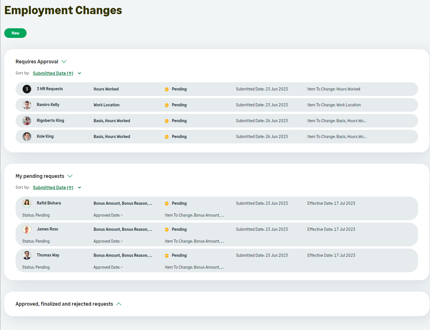Open James Ross's Bonus Amount request
430x330 pixels.
pyautogui.click(x=123, y=229)
